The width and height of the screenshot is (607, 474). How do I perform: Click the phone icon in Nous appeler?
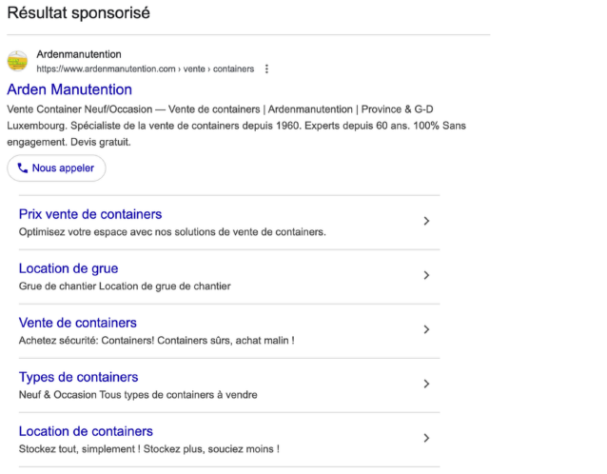(23, 168)
